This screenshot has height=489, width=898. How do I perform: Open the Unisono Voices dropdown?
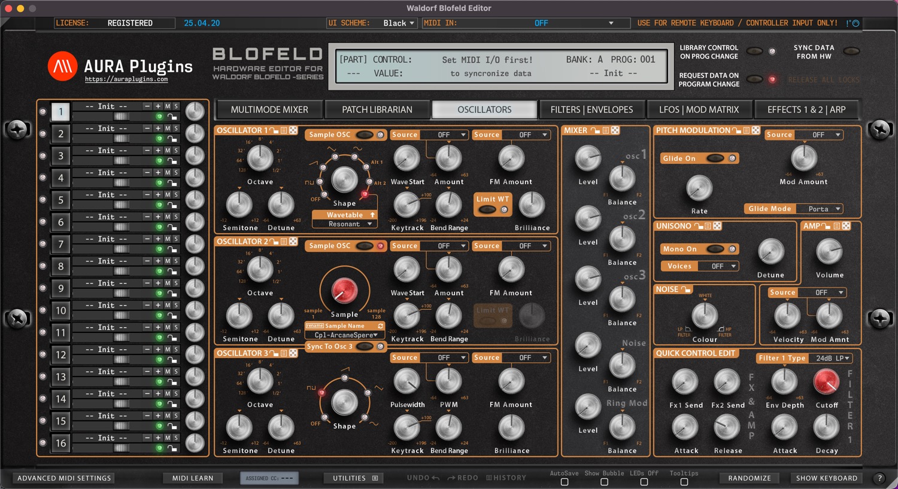click(717, 267)
